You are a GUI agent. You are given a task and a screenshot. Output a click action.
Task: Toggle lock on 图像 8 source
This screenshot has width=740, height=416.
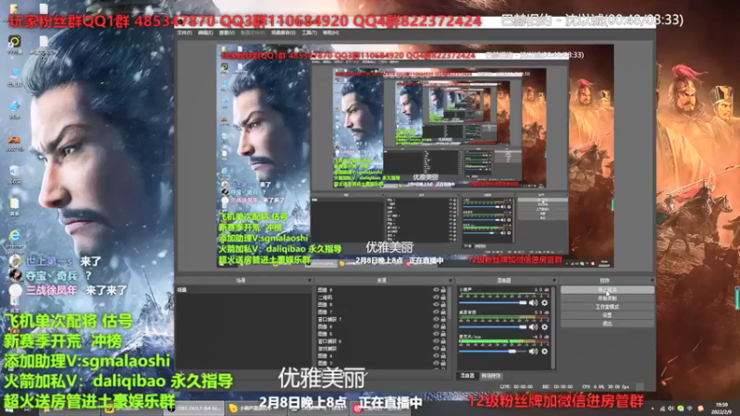click(444, 305)
